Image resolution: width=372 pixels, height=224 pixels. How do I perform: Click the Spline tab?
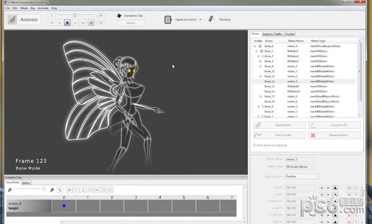(x=26, y=182)
